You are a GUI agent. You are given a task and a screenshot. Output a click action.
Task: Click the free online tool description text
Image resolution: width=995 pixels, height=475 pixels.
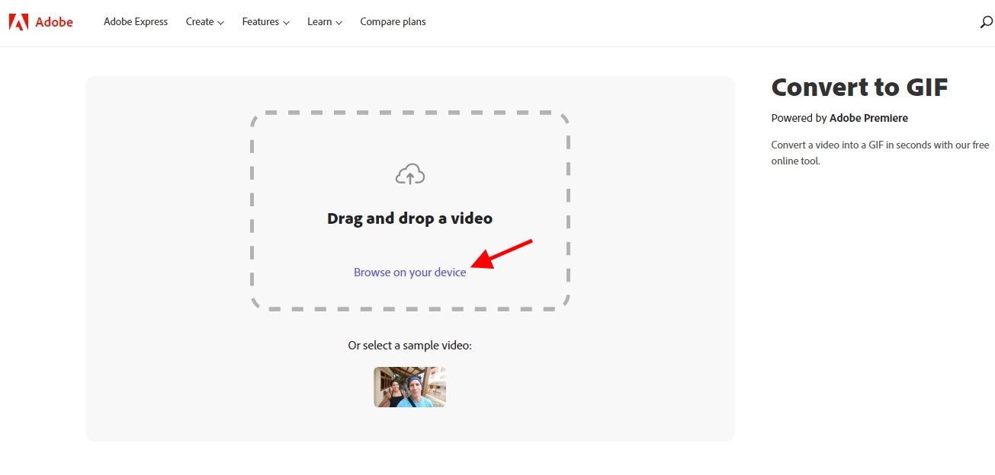879,153
